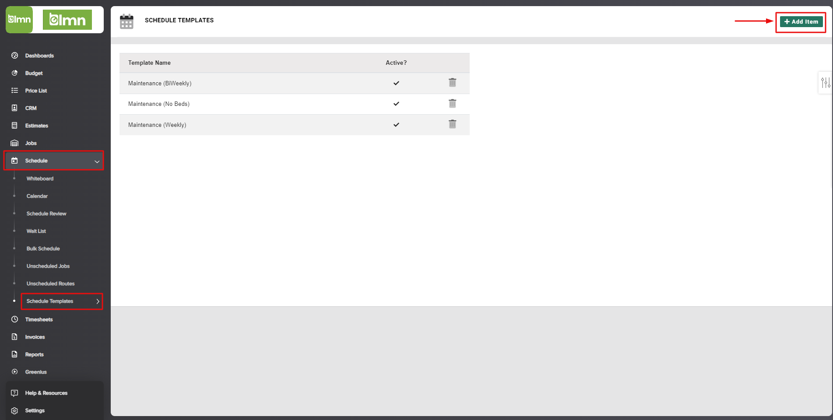The height and width of the screenshot is (420, 833).
Task: Open Settings gear in sidebar
Action: (x=14, y=410)
